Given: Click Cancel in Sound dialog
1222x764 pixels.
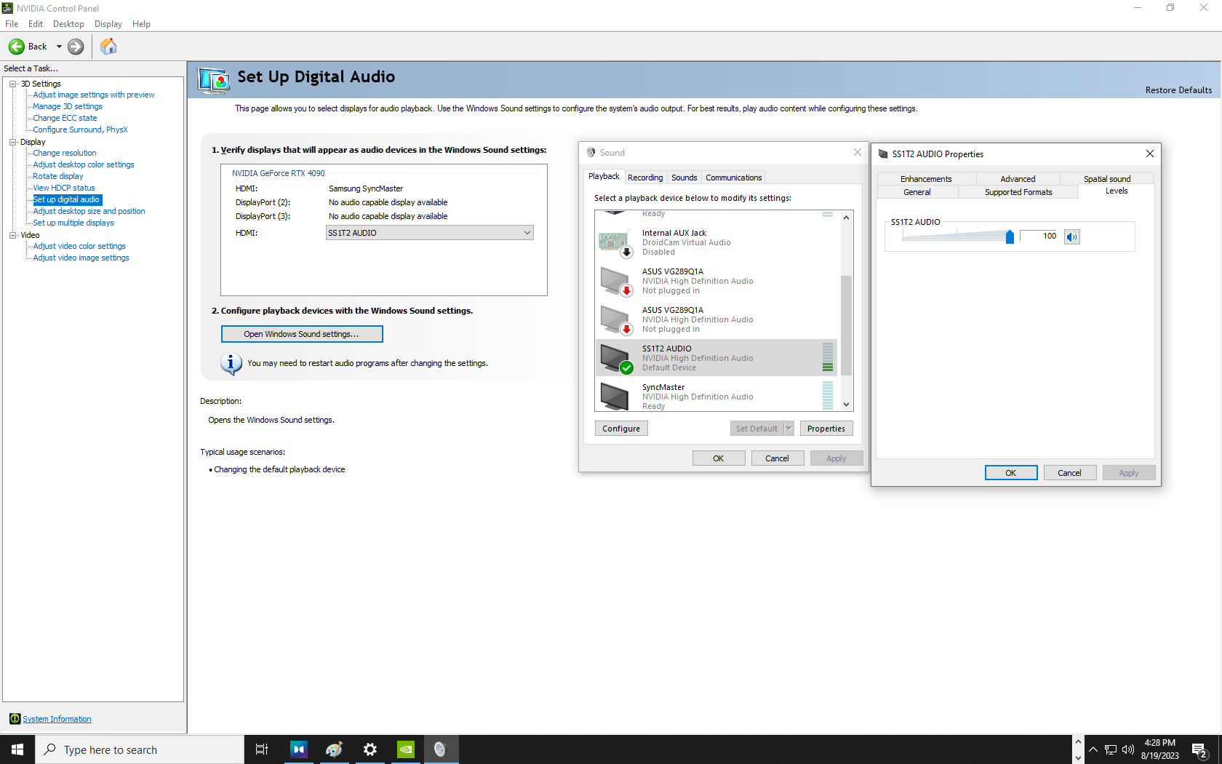Looking at the screenshot, I should 777,458.
